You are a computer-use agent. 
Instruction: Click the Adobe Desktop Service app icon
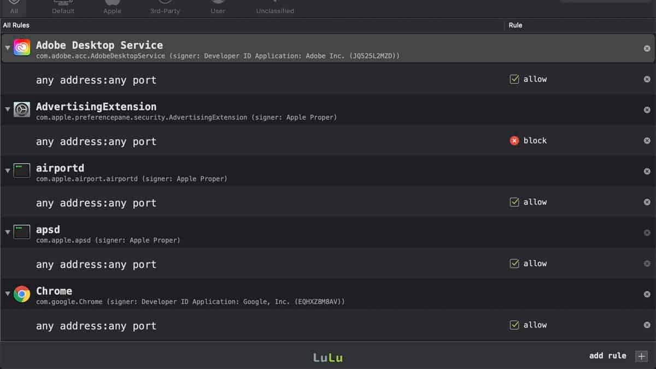[x=21, y=48]
